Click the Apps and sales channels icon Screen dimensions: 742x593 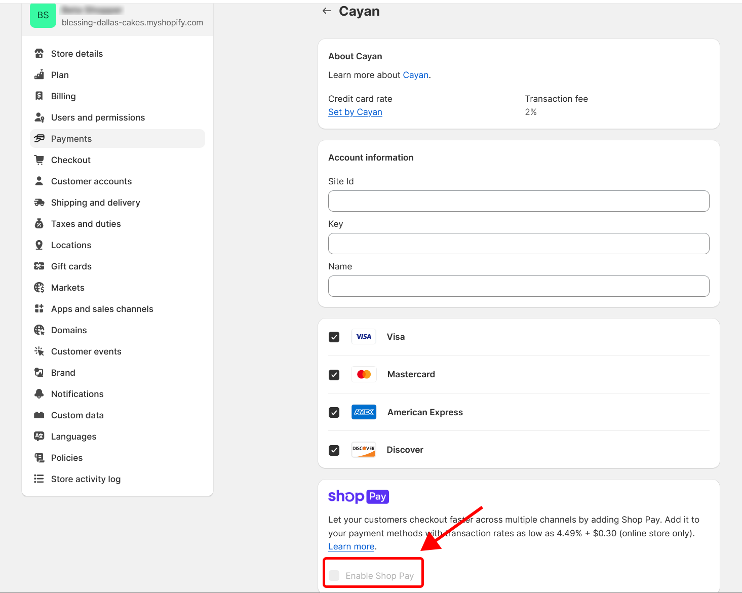[x=39, y=309]
